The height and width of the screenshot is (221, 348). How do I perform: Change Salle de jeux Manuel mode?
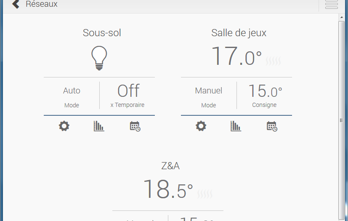(209, 91)
